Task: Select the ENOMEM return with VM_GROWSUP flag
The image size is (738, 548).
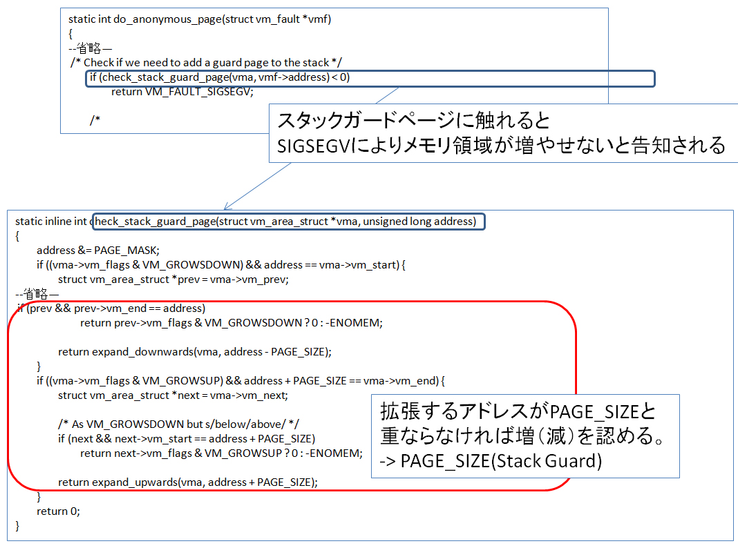Action: [221, 453]
